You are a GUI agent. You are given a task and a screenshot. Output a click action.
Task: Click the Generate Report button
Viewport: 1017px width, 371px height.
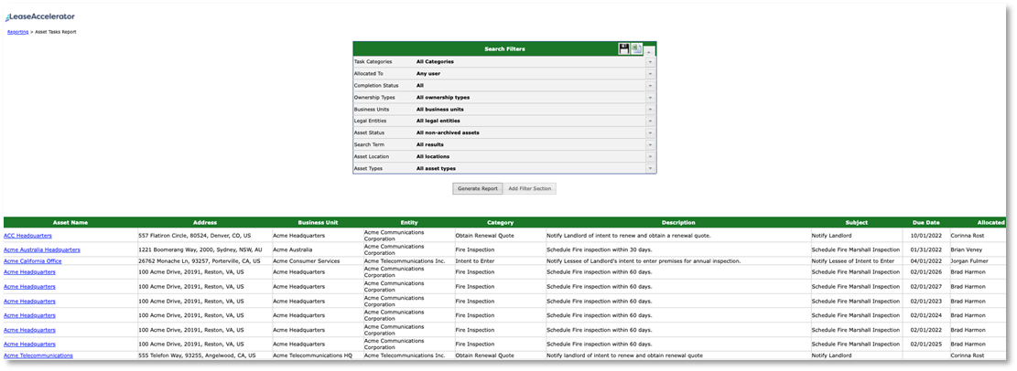pyautogui.click(x=477, y=188)
